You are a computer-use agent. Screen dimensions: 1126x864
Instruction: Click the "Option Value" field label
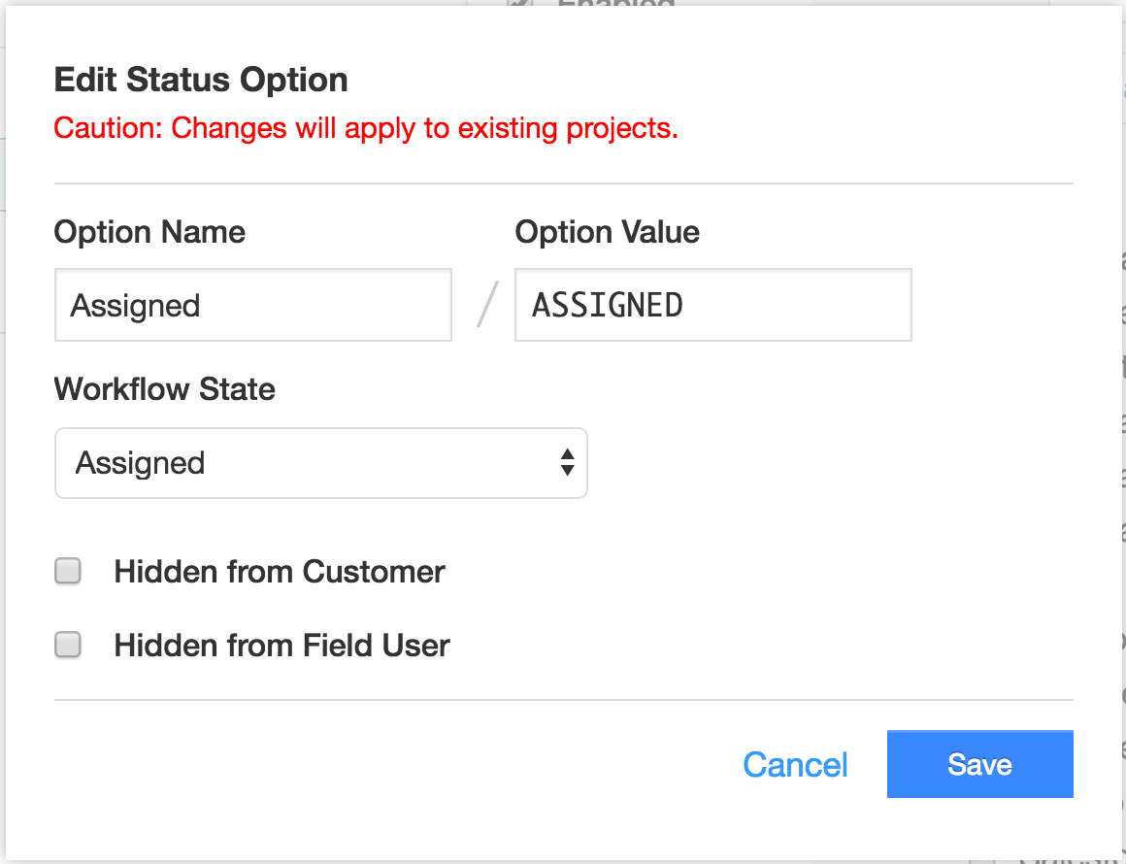coord(607,232)
